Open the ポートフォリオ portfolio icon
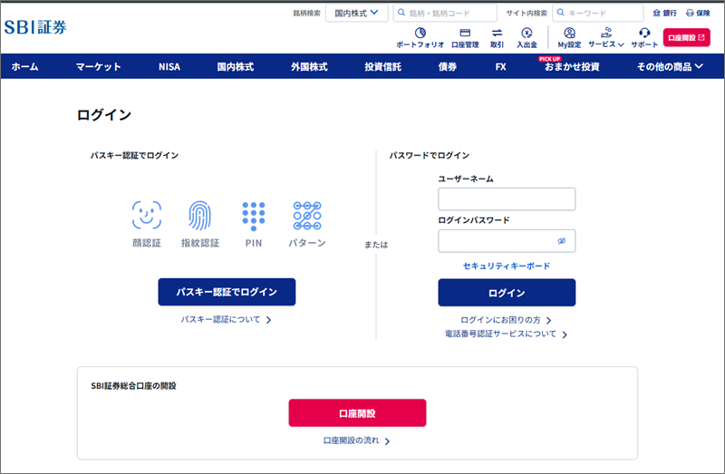This screenshot has width=725, height=474. [x=420, y=37]
